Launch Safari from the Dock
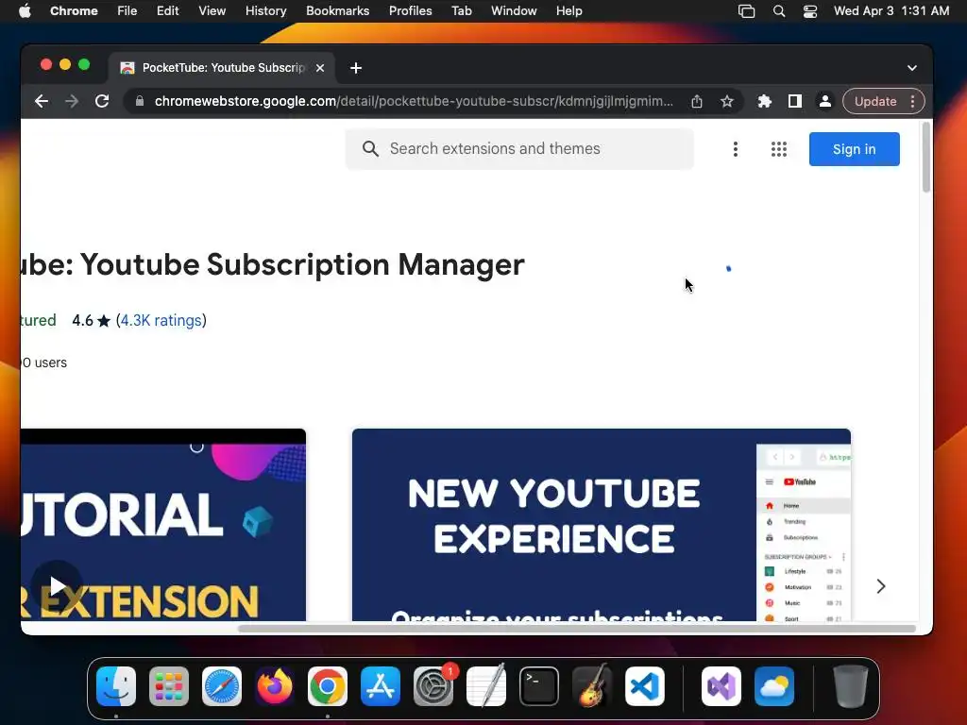Image resolution: width=967 pixels, height=725 pixels. click(222, 686)
